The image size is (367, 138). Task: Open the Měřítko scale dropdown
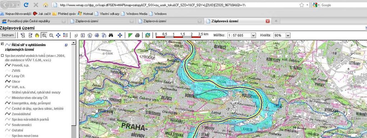tap(241, 35)
